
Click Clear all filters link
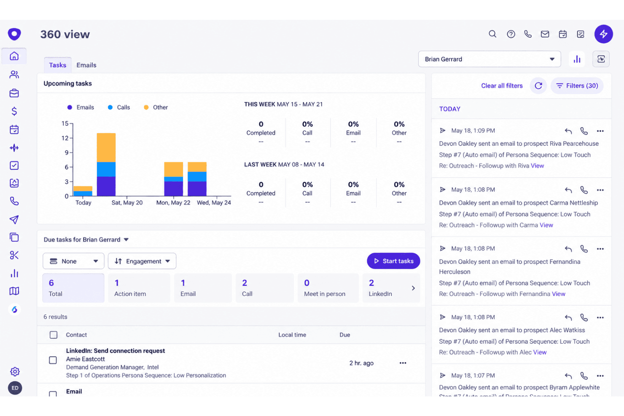coord(502,86)
